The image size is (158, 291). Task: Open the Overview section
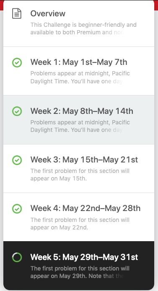(x=79, y=23)
